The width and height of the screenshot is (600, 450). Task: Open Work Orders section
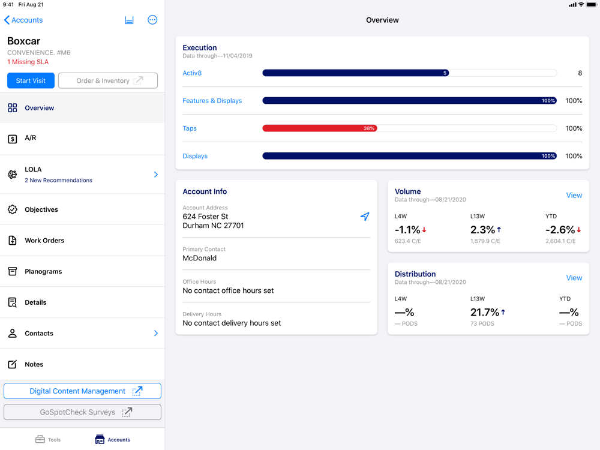tap(82, 241)
